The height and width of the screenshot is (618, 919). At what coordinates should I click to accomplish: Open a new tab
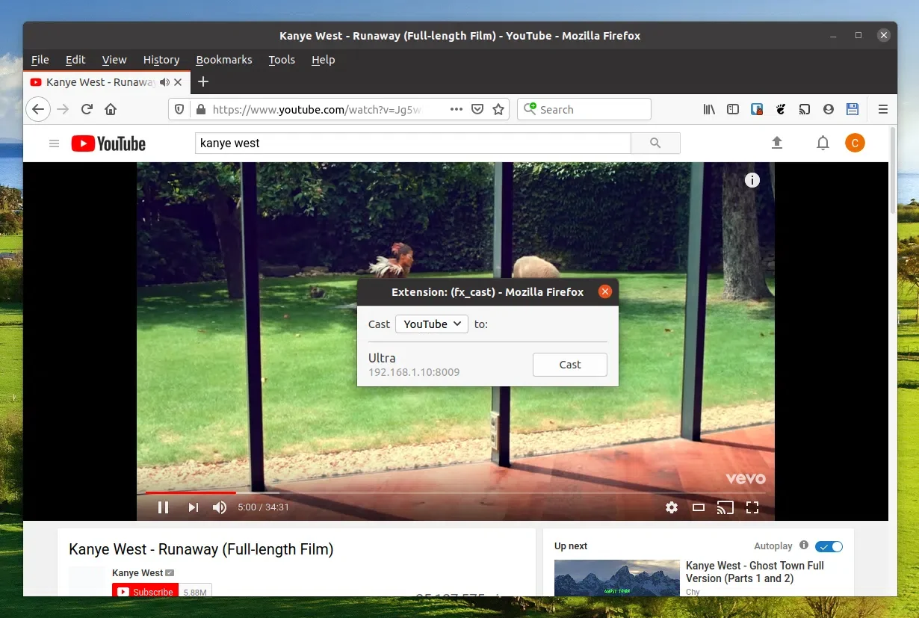[x=203, y=81]
